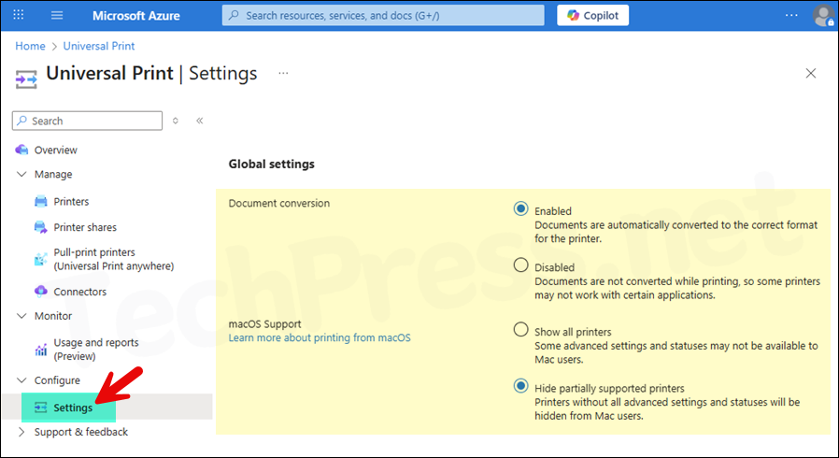839x458 pixels.
Task: Click the macOS Support label
Action: pos(264,324)
